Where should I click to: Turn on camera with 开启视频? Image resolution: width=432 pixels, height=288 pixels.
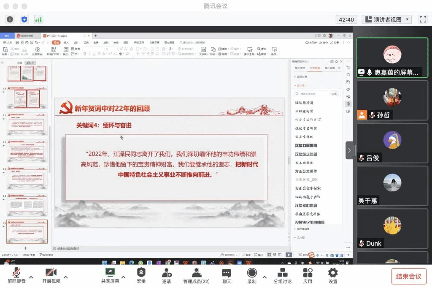coord(51,272)
